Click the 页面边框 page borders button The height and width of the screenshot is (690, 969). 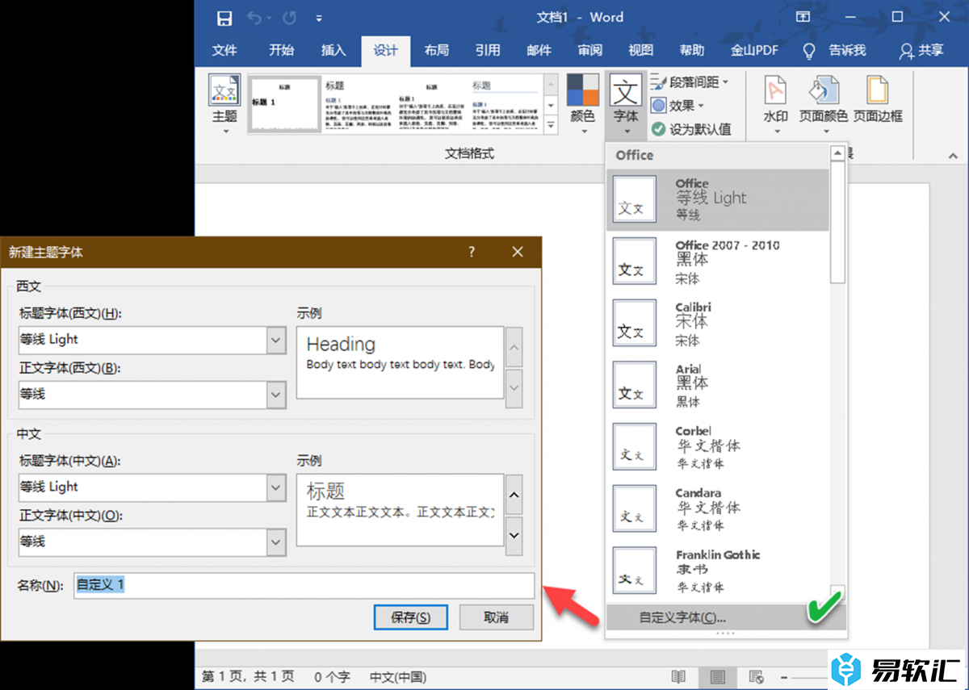pos(878,101)
